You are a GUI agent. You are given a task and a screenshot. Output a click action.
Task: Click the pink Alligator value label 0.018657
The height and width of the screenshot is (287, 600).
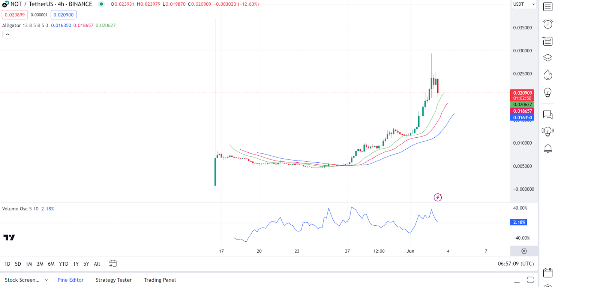522,111
